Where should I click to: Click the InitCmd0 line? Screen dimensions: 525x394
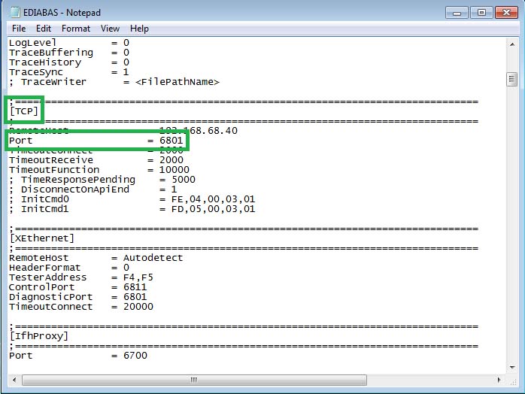[132, 199]
